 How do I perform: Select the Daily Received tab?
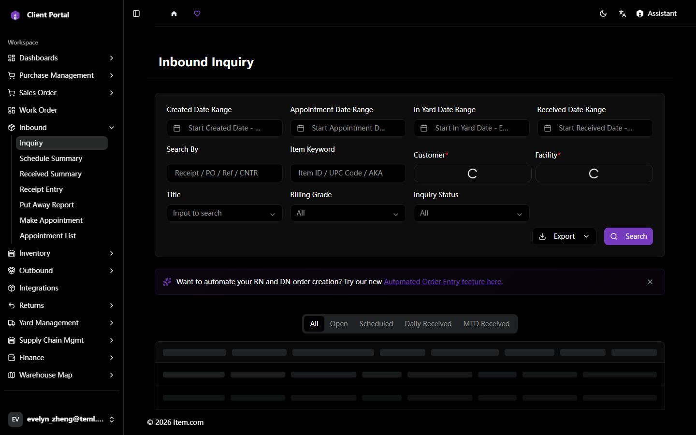428,324
